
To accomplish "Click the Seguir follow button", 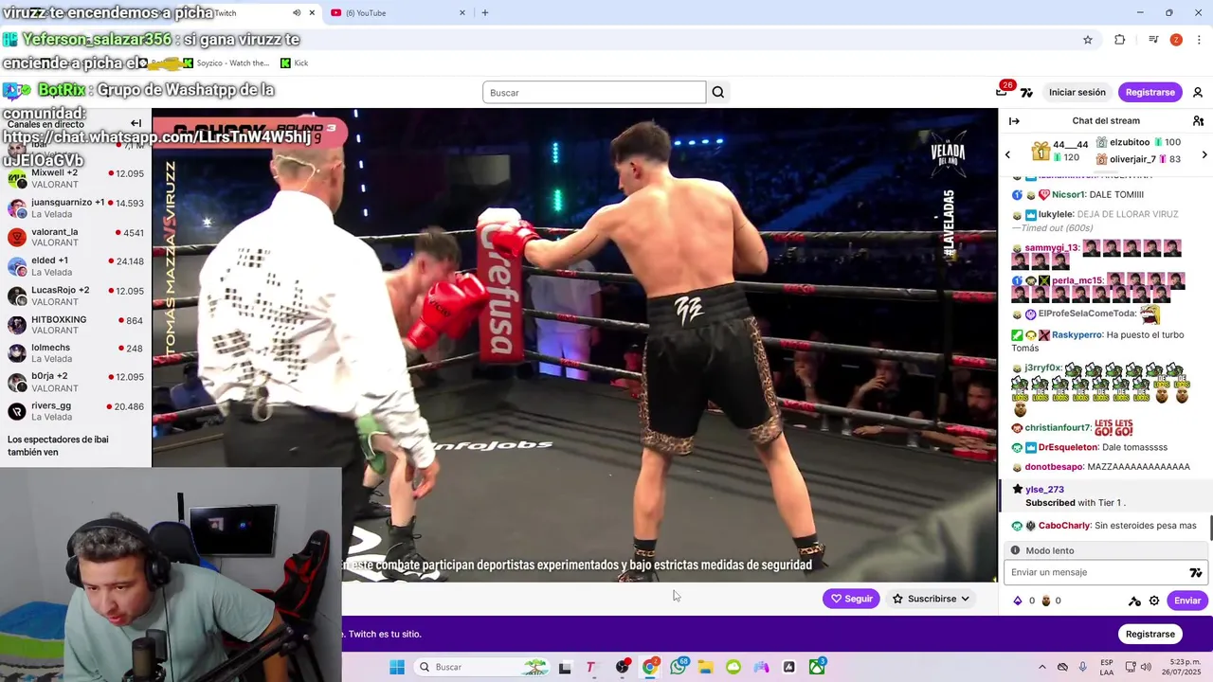I will pos(851,599).
